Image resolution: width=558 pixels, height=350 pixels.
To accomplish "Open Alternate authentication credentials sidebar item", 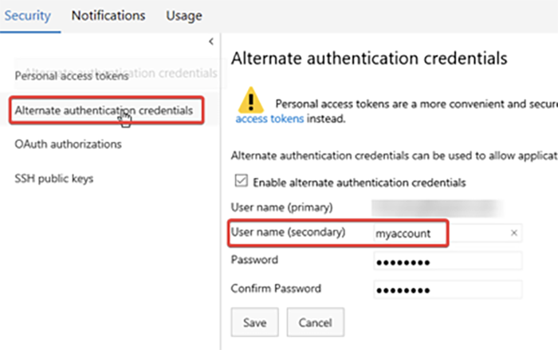I will (x=104, y=110).
